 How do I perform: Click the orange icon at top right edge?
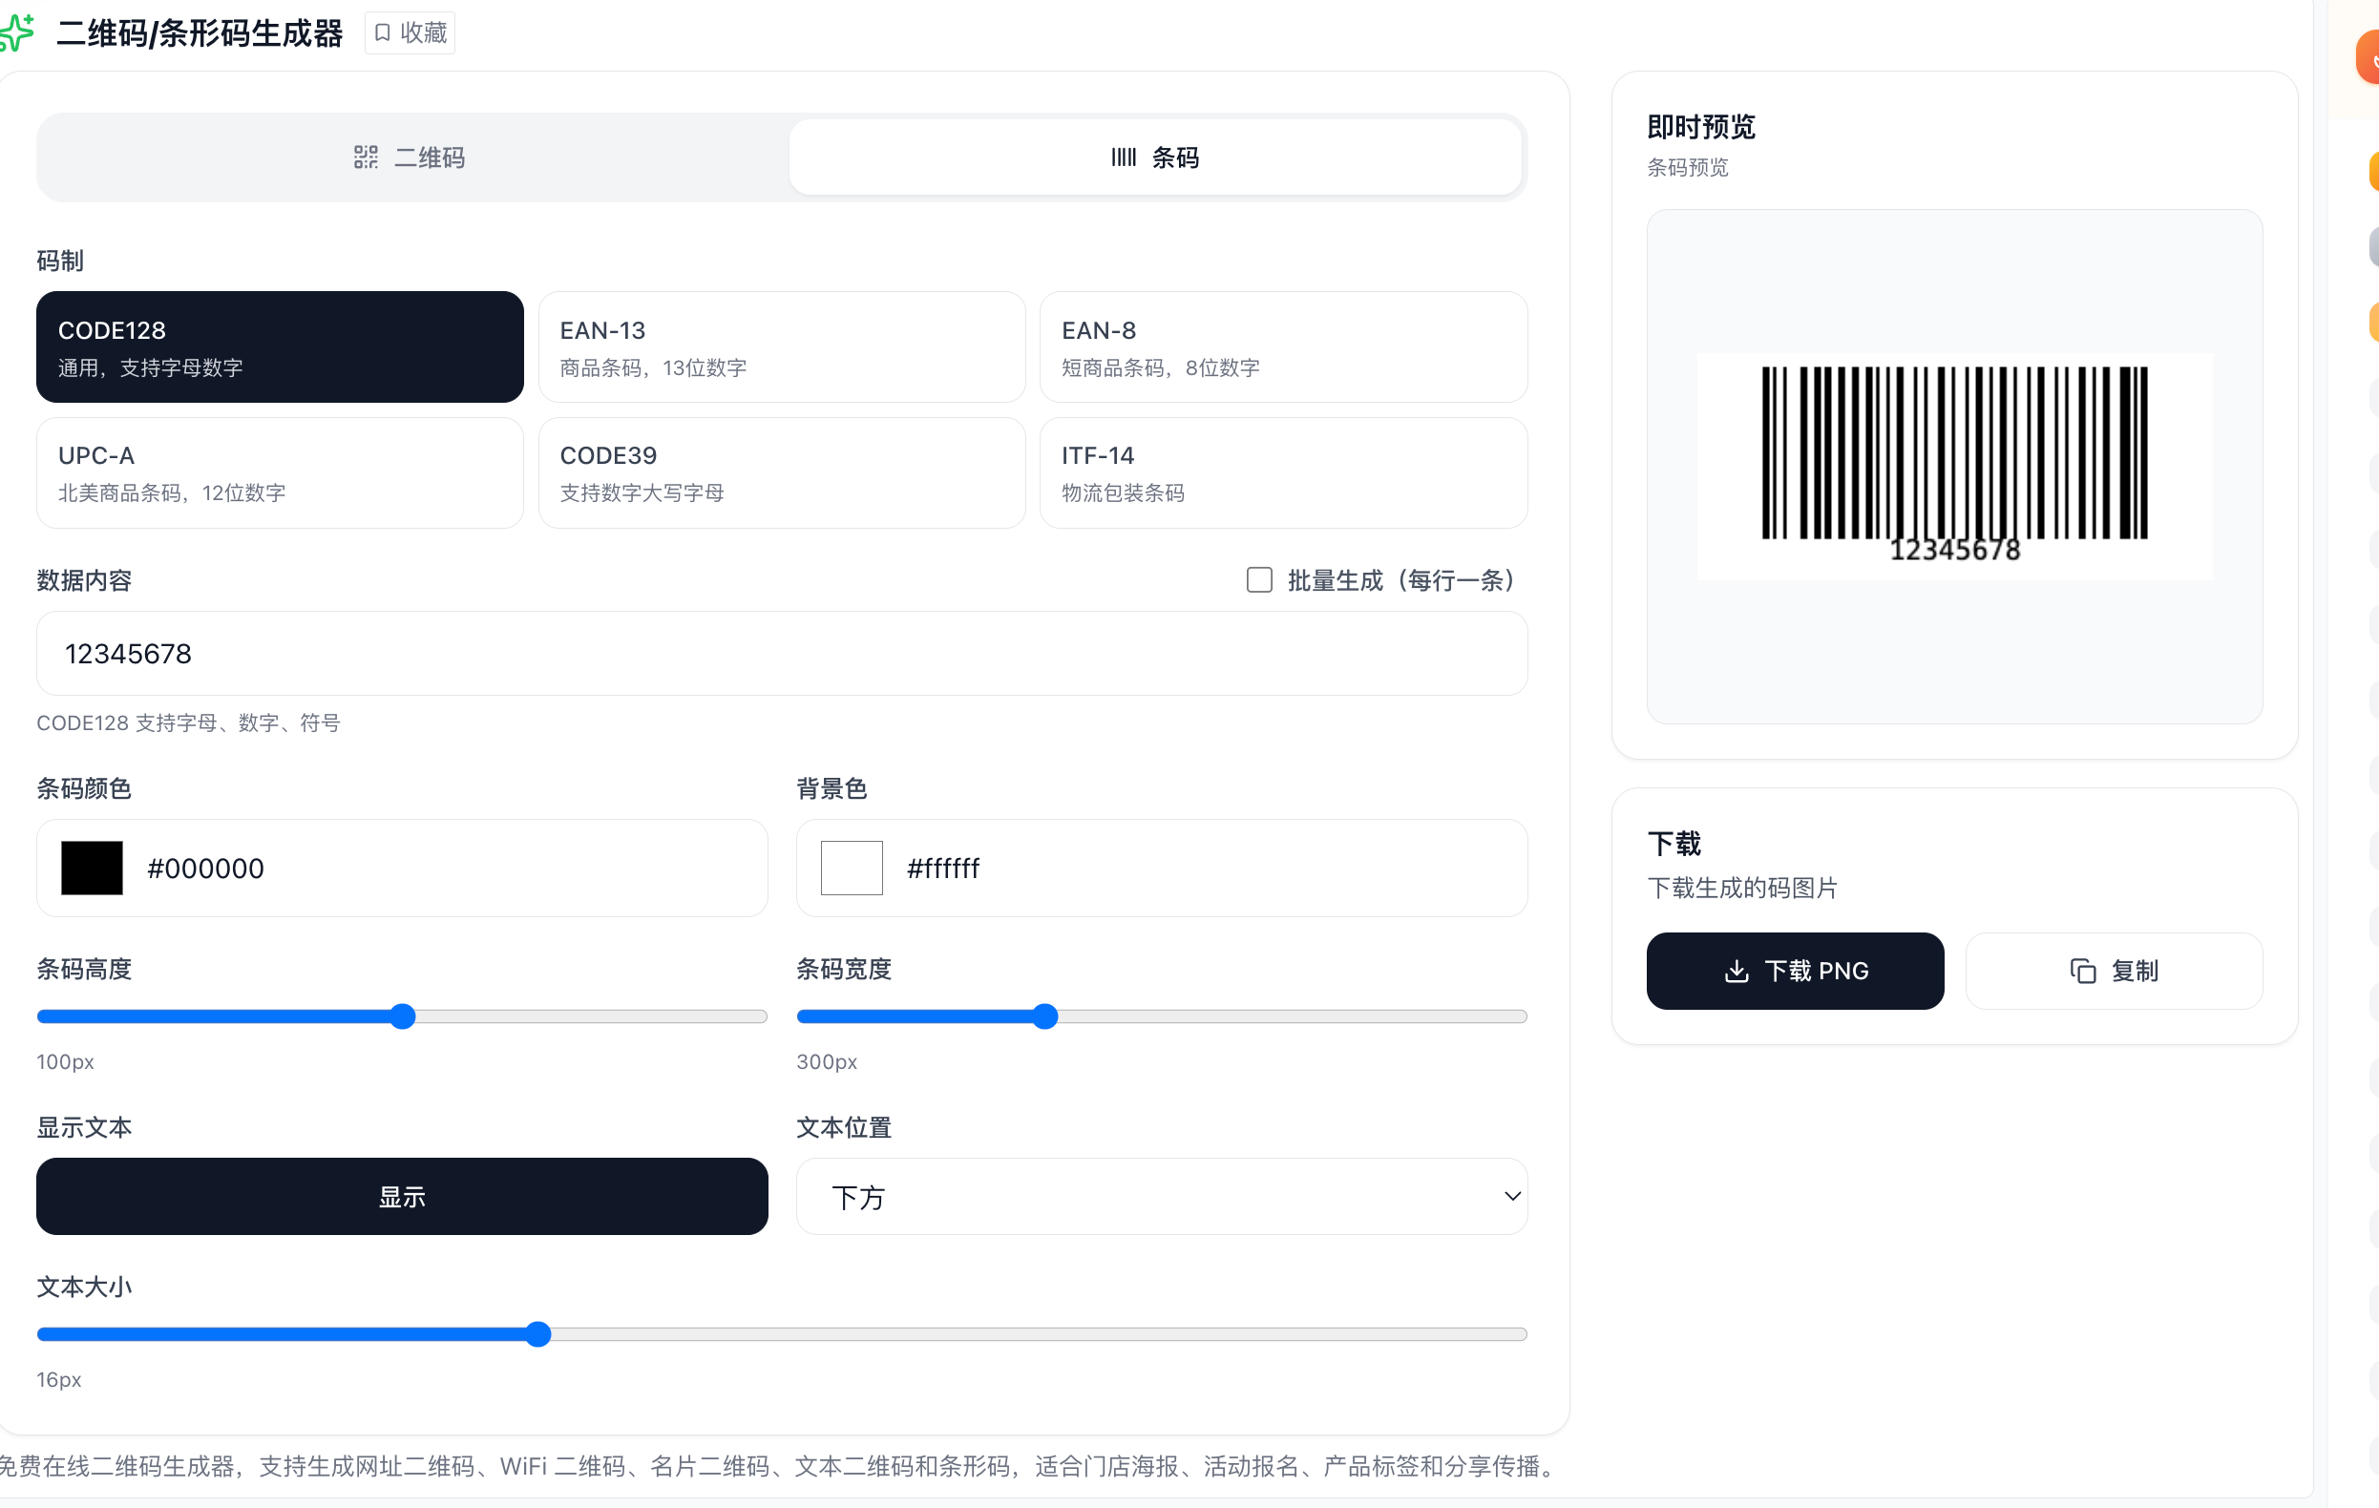pyautogui.click(x=2368, y=57)
